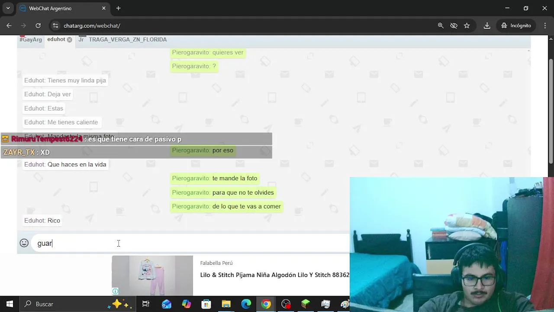This screenshot has width=554, height=312.
Task: Click the "Pierogaravito: para que no te olvides" message
Action: click(223, 192)
